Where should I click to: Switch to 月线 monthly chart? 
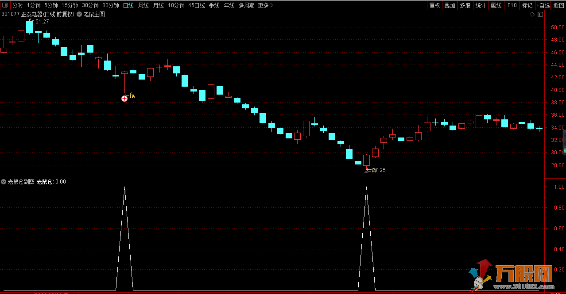(158, 5)
